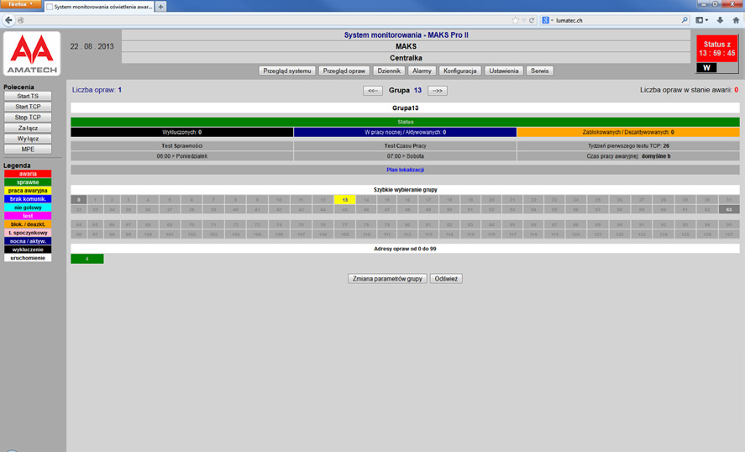Go back with the browser back arrow
The width and height of the screenshot is (745, 452).
click(x=8, y=20)
